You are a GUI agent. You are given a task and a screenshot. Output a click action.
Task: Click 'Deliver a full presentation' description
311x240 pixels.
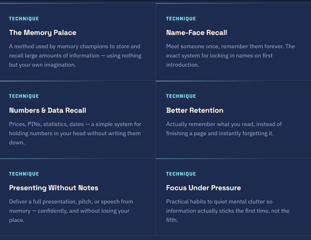pyautogui.click(x=71, y=211)
